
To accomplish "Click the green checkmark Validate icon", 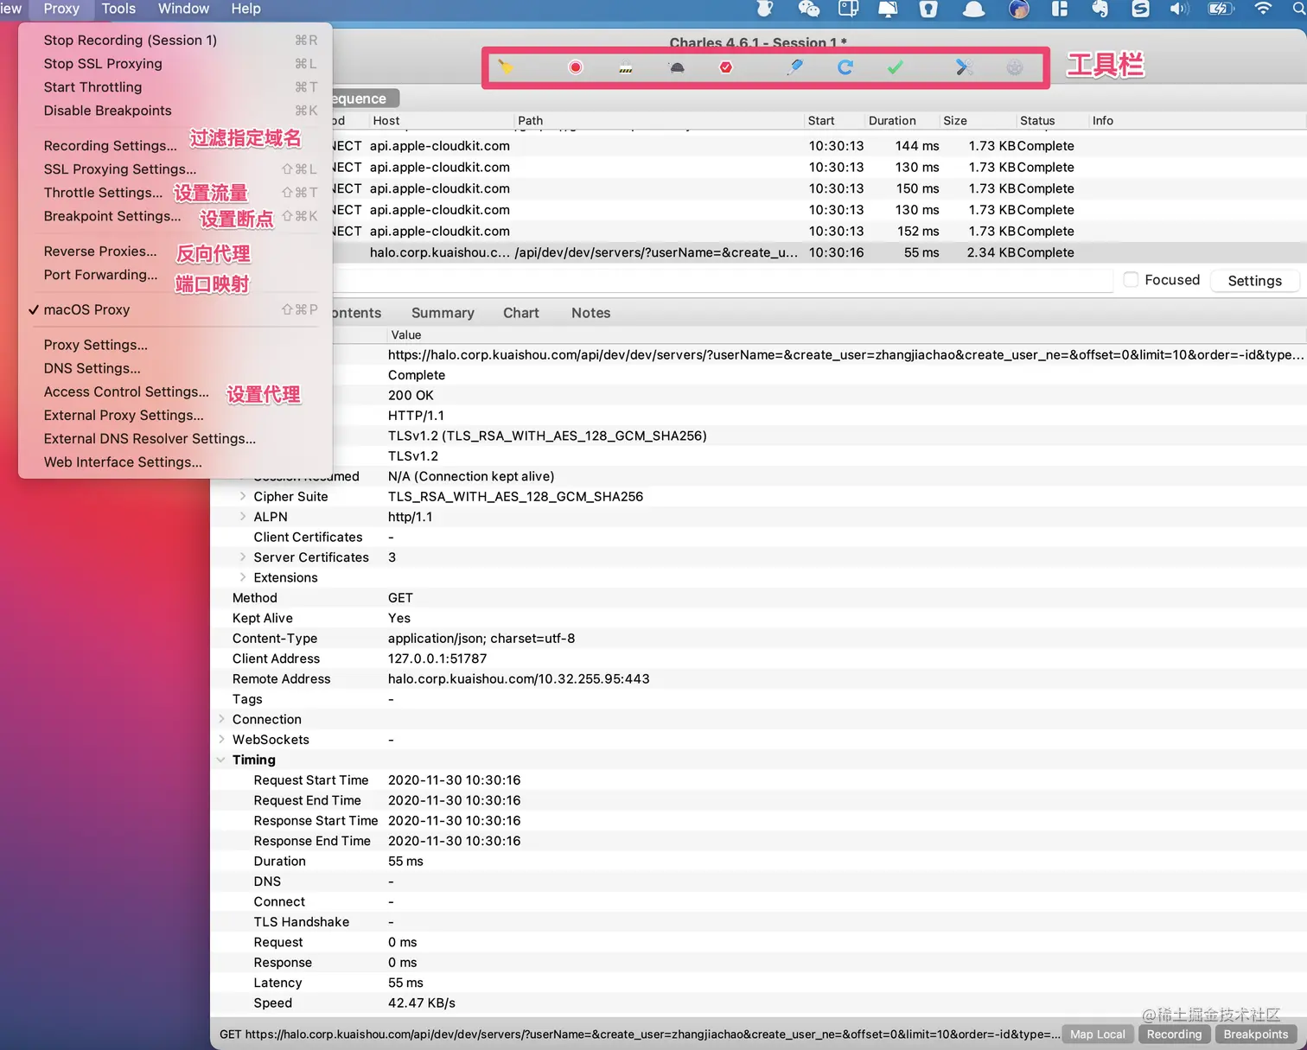I will coord(896,67).
